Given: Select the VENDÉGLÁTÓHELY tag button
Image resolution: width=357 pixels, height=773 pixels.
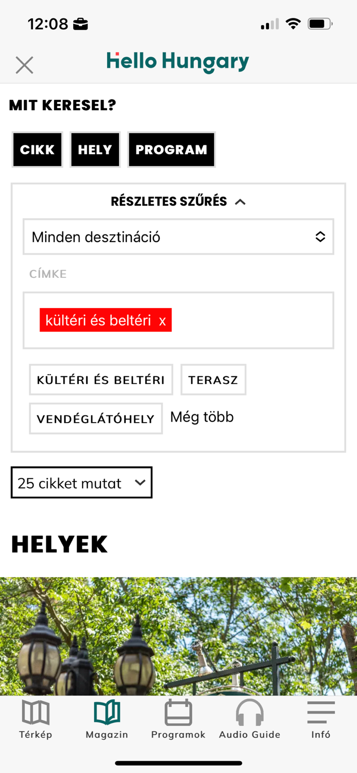Looking at the screenshot, I should (x=95, y=418).
